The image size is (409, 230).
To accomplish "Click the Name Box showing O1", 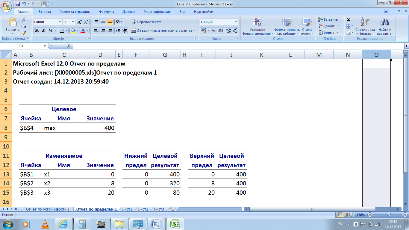I will pyautogui.click(x=21, y=46).
